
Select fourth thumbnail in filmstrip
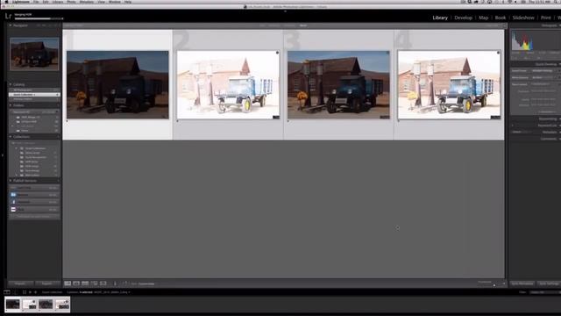(x=62, y=305)
